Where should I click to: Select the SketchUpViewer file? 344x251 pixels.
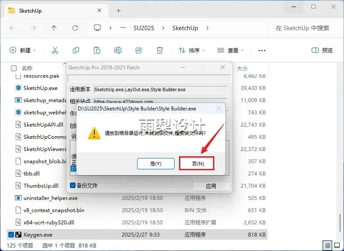[45, 149]
